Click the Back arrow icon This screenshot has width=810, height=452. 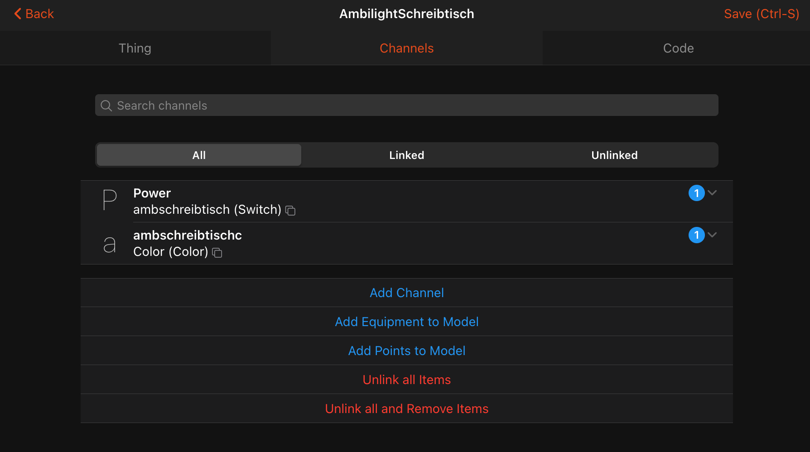18,14
